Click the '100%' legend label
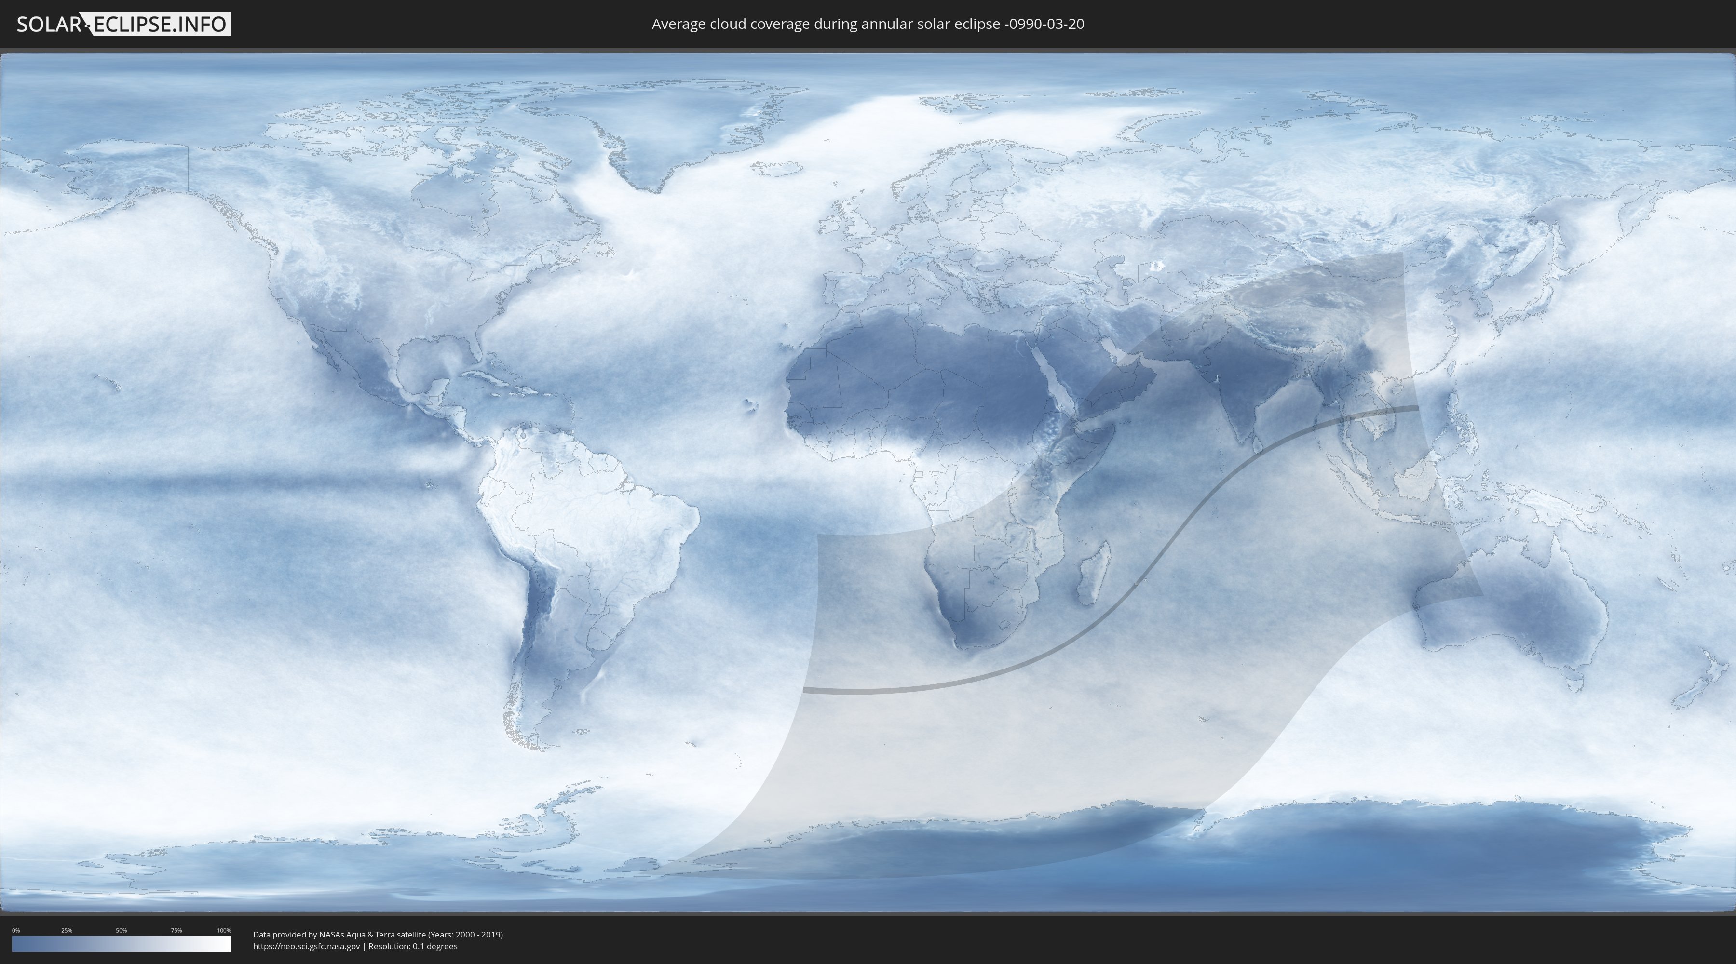This screenshot has height=964, width=1736. (224, 930)
